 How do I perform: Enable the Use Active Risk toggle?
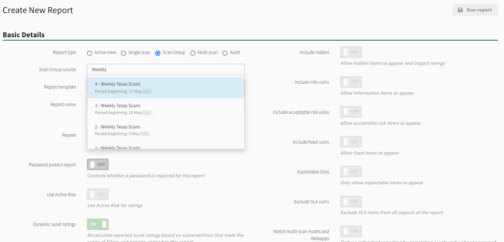click(98, 194)
